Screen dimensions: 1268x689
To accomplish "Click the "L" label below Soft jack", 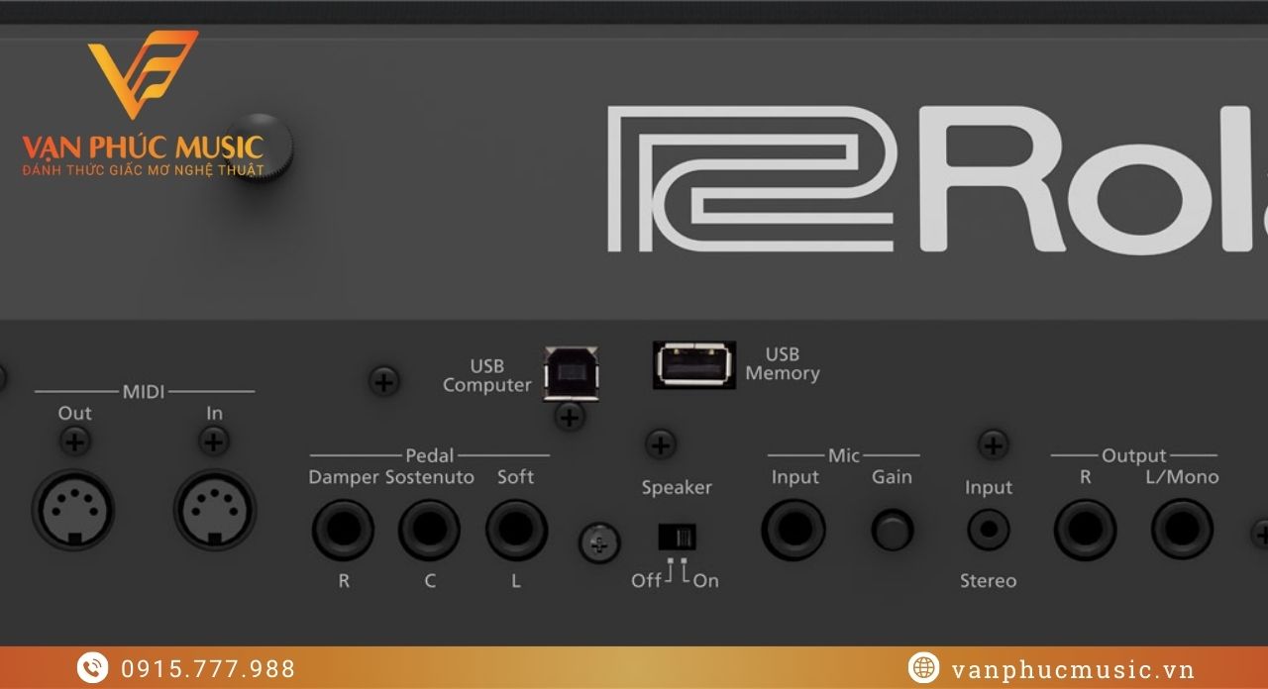I will (x=516, y=581).
